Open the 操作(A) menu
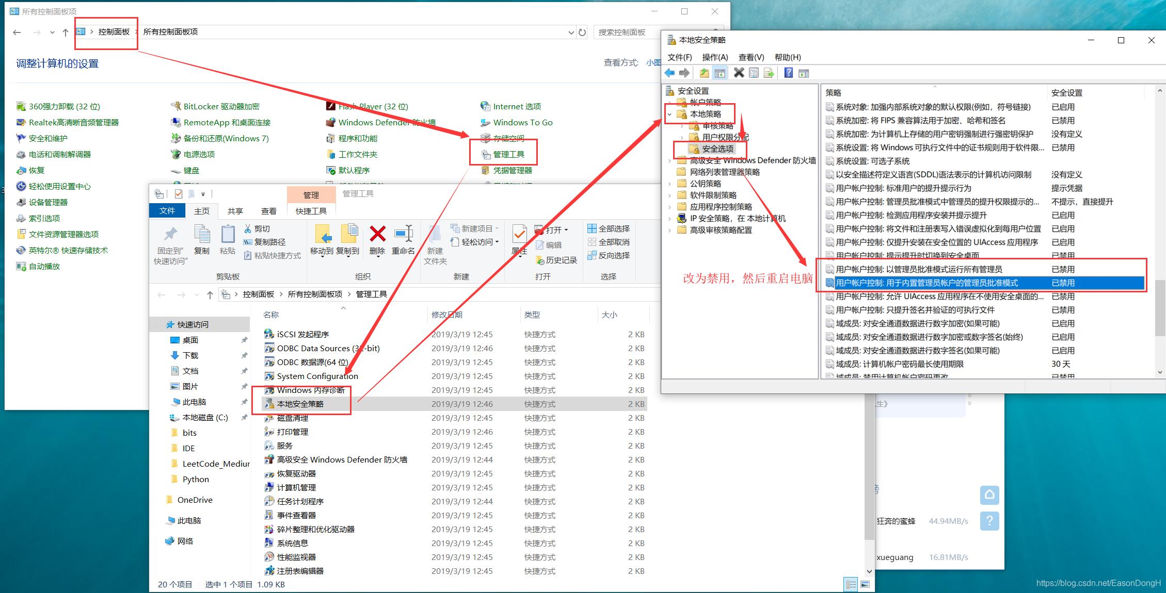 (714, 57)
